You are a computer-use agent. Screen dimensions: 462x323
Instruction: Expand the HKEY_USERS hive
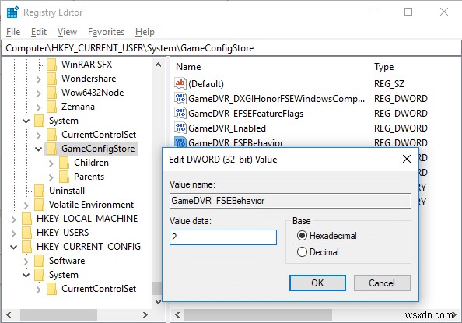pos(14,233)
